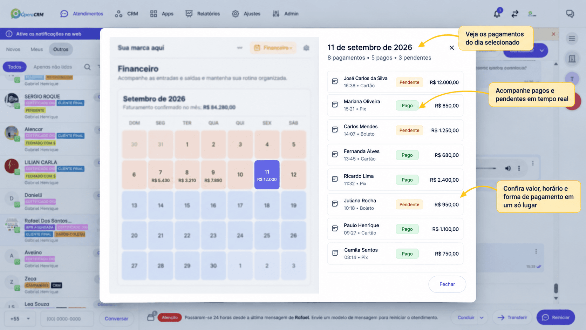This screenshot has height=330, width=586.
Task: Open the audio message three-dot menu
Action: tap(519, 168)
